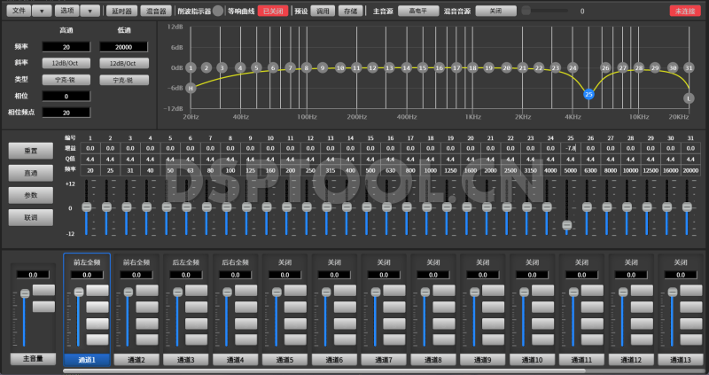This screenshot has width=709, height=375.
Task: Switch to the 通道13 channel tab
Action: 681,359
